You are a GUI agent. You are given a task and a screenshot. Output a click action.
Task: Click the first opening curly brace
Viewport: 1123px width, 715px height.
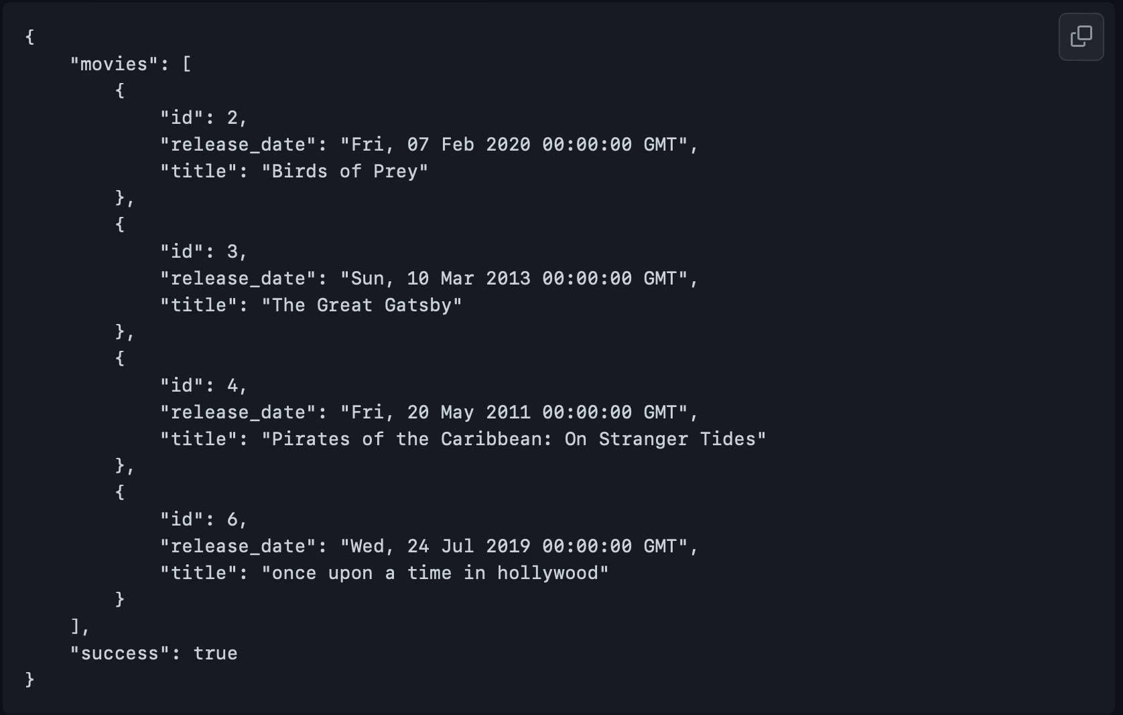[29, 37]
